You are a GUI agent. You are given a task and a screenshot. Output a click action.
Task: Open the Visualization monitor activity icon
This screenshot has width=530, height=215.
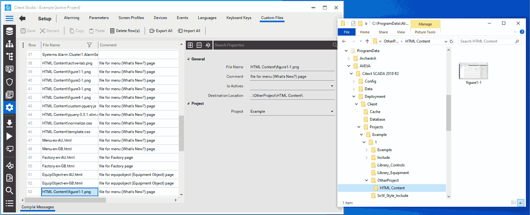pyautogui.click(x=10, y=69)
